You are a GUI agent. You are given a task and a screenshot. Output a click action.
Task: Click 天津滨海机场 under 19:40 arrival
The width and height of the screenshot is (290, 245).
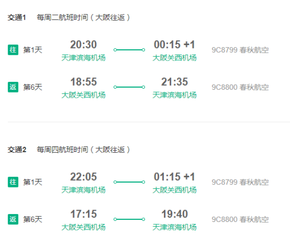[174, 227]
